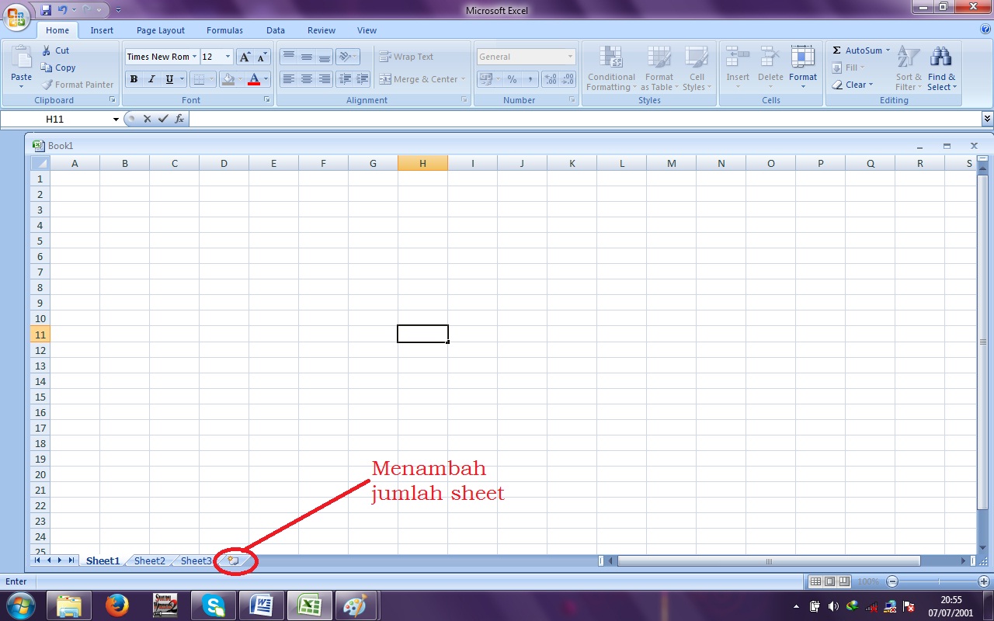Image resolution: width=994 pixels, height=621 pixels.
Task: Align text to the right
Action: tap(325, 79)
